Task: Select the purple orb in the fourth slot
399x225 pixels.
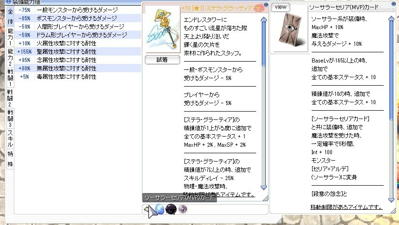Action: pyautogui.click(x=183, y=209)
